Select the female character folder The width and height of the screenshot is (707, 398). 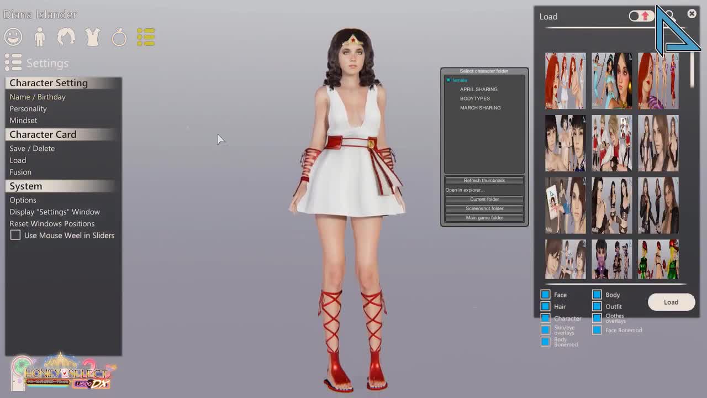(458, 80)
